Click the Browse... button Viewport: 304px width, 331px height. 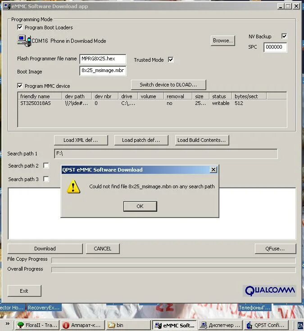(x=223, y=41)
